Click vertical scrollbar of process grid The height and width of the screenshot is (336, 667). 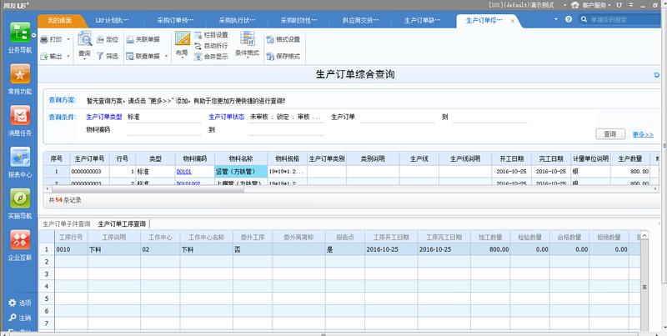tap(644, 287)
